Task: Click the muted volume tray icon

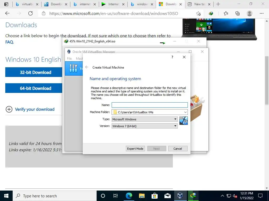Action: pos(235,196)
